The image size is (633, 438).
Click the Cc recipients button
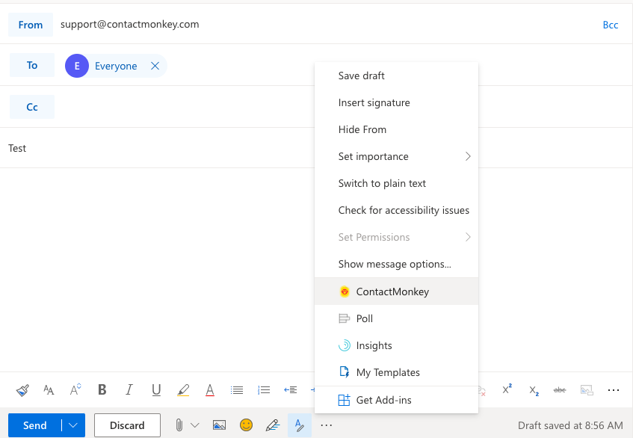pos(32,107)
